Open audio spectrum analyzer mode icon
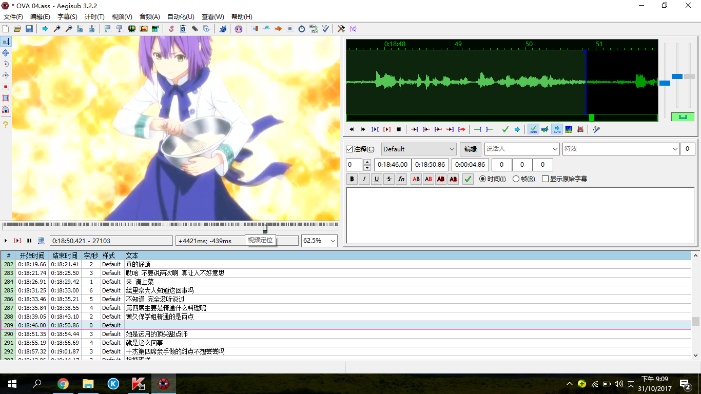 point(569,129)
